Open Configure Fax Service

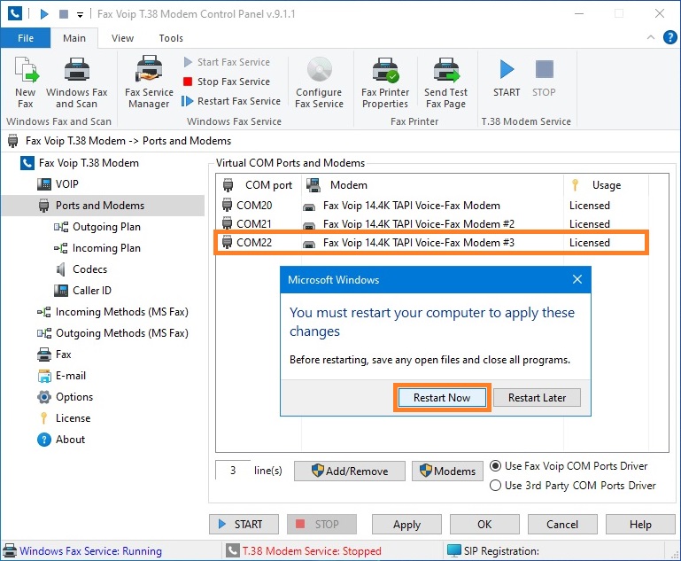[x=319, y=82]
